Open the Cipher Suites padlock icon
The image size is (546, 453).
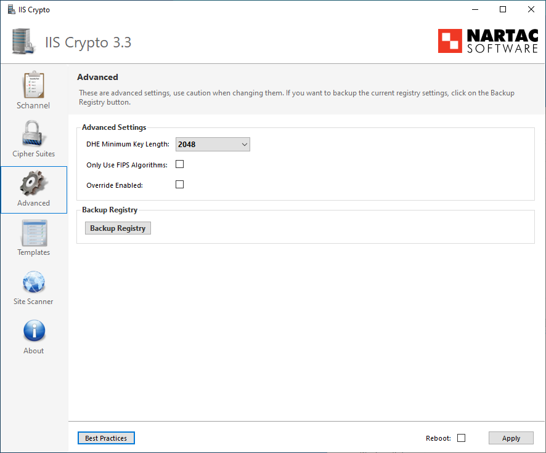tap(33, 134)
